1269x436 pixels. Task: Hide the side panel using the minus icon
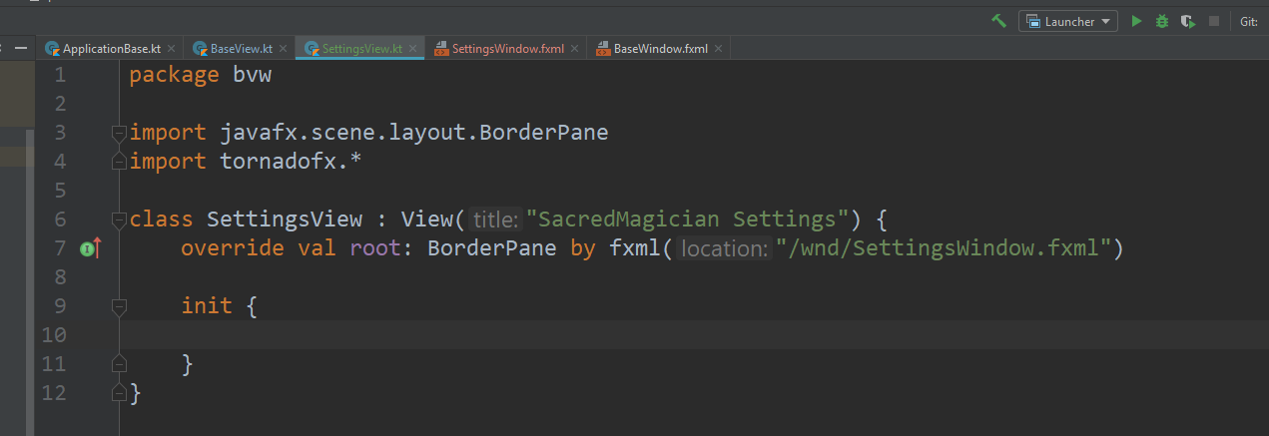tap(20, 48)
